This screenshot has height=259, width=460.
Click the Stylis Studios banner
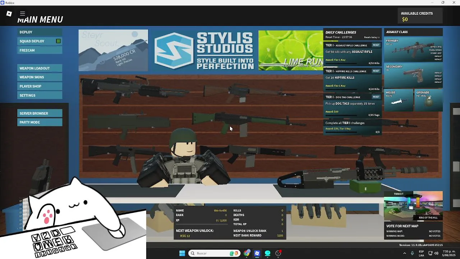point(204,50)
